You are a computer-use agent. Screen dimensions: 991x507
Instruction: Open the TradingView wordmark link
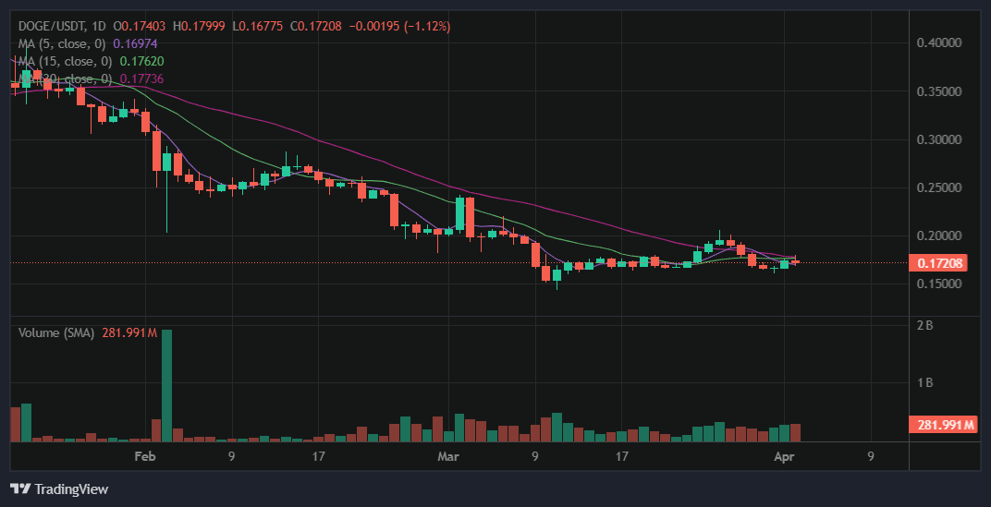tap(71, 489)
